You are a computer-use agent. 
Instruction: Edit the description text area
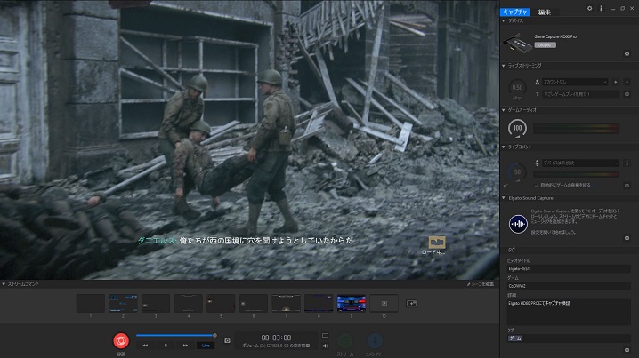(x=569, y=312)
